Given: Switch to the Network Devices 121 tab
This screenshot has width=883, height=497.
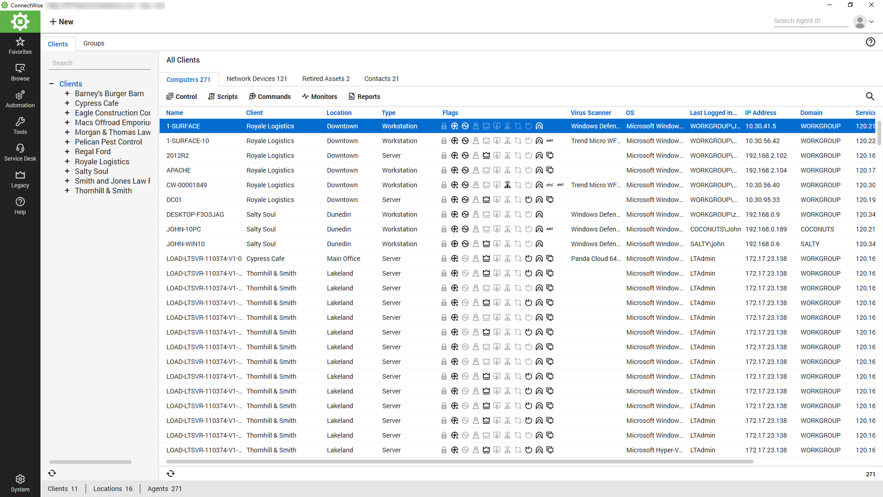Looking at the screenshot, I should coord(257,79).
